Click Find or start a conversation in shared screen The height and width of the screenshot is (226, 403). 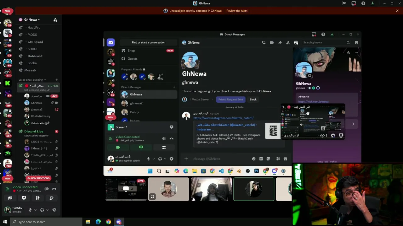pyautogui.click(x=148, y=42)
